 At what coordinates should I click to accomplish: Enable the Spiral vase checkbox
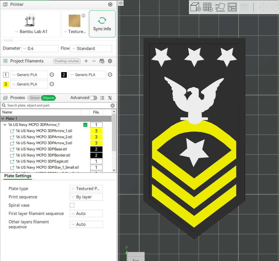(72, 205)
